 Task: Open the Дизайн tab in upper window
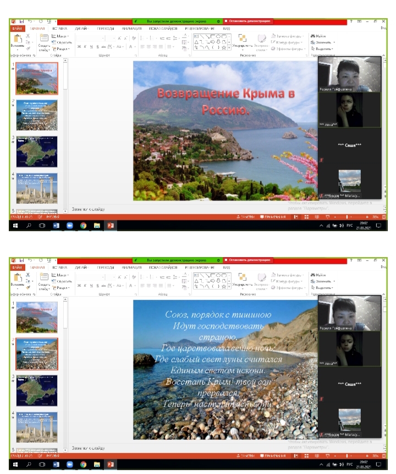tap(82, 28)
